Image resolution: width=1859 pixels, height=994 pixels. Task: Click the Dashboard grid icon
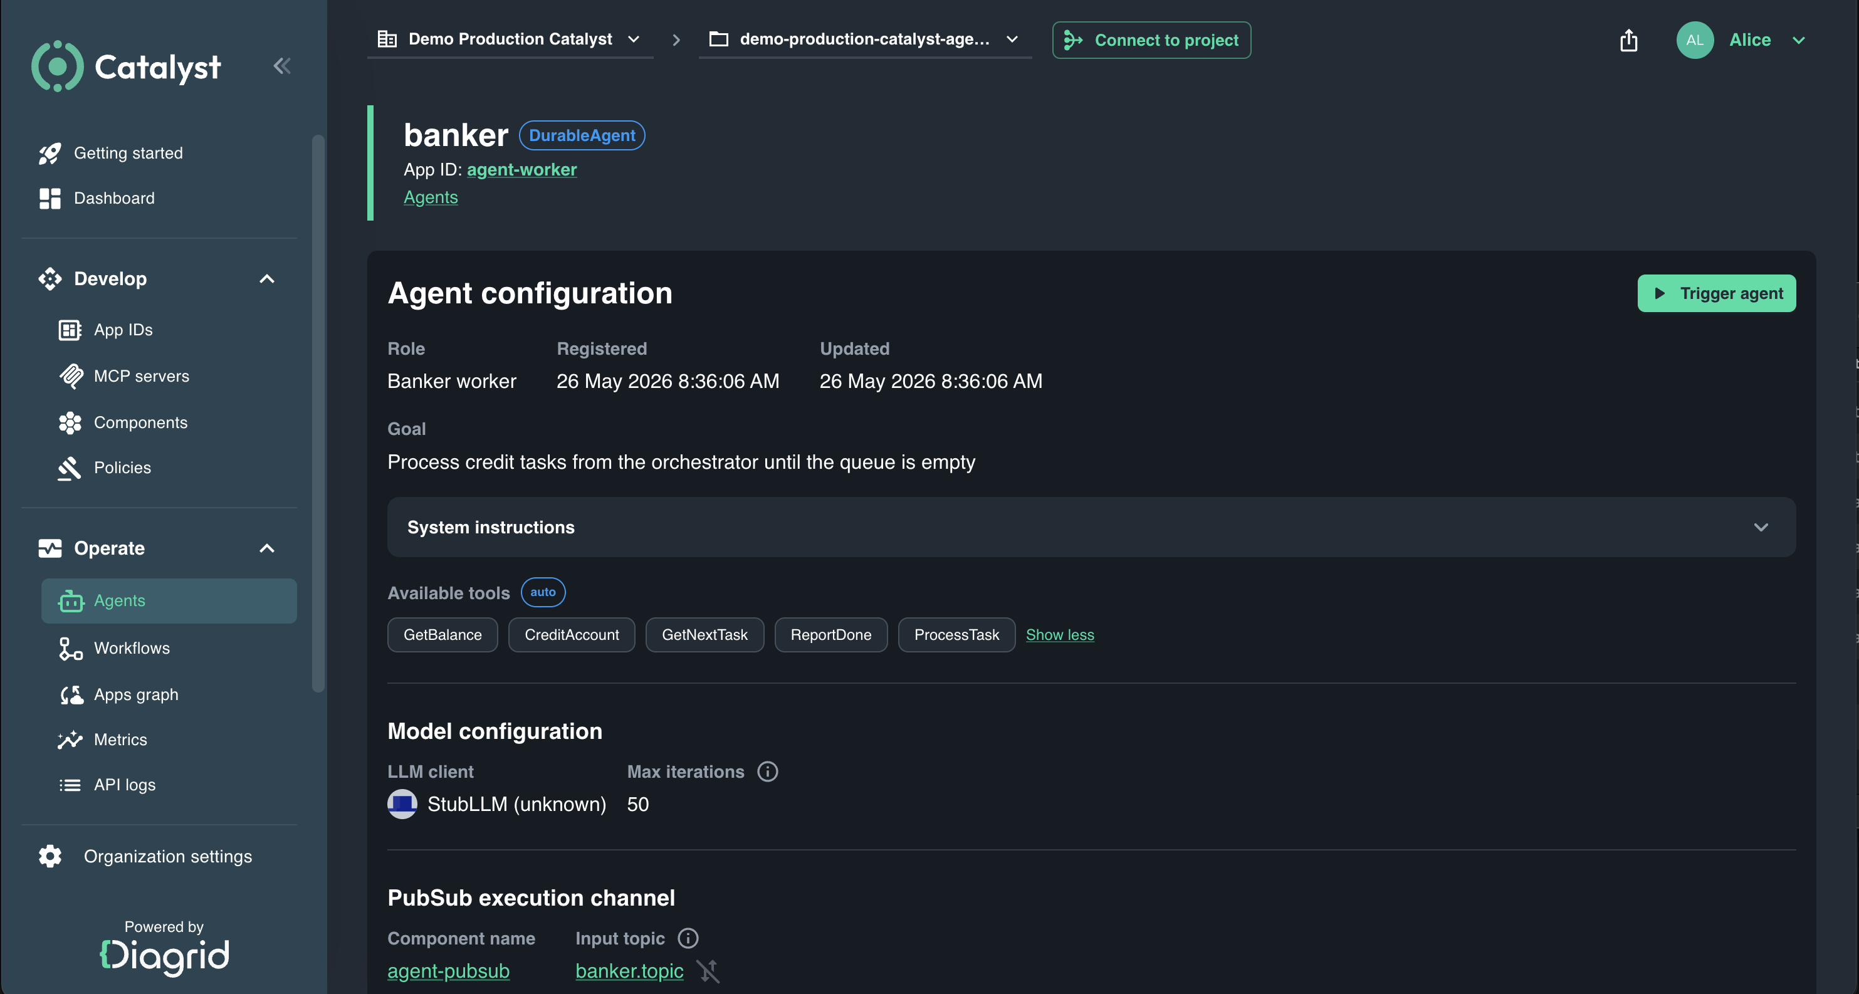pos(50,199)
